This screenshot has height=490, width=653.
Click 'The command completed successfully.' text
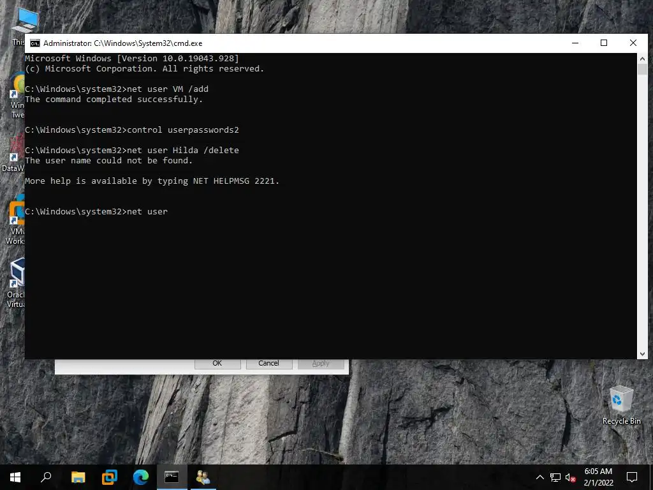coord(114,100)
